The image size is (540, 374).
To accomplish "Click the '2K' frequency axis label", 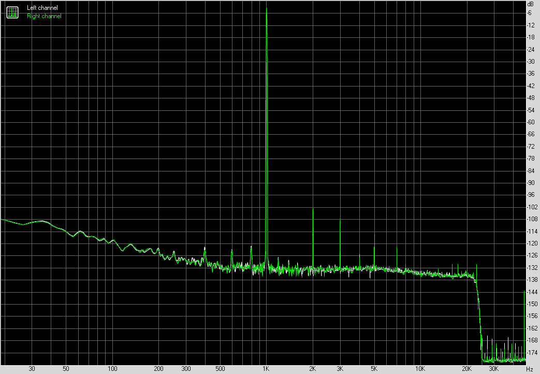I will (x=312, y=369).
